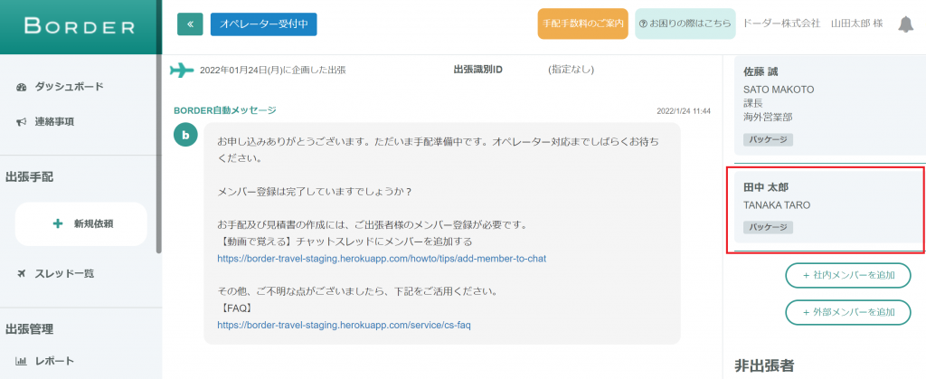Click the 連絡事項 megaphone icon
The width and height of the screenshot is (926, 379).
(x=22, y=121)
